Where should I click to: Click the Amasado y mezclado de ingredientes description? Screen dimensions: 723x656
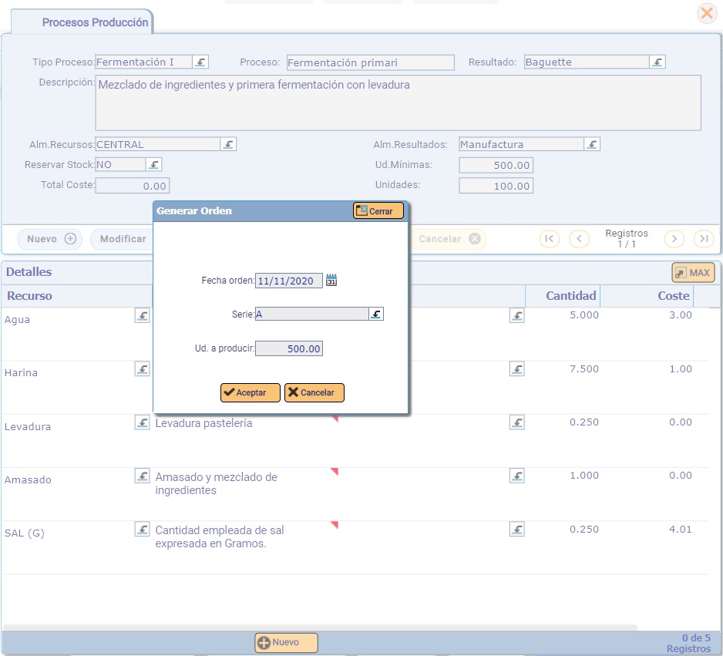click(x=216, y=483)
